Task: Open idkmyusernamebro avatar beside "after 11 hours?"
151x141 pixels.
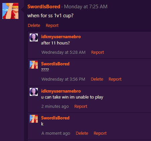Action: click(x=34, y=37)
